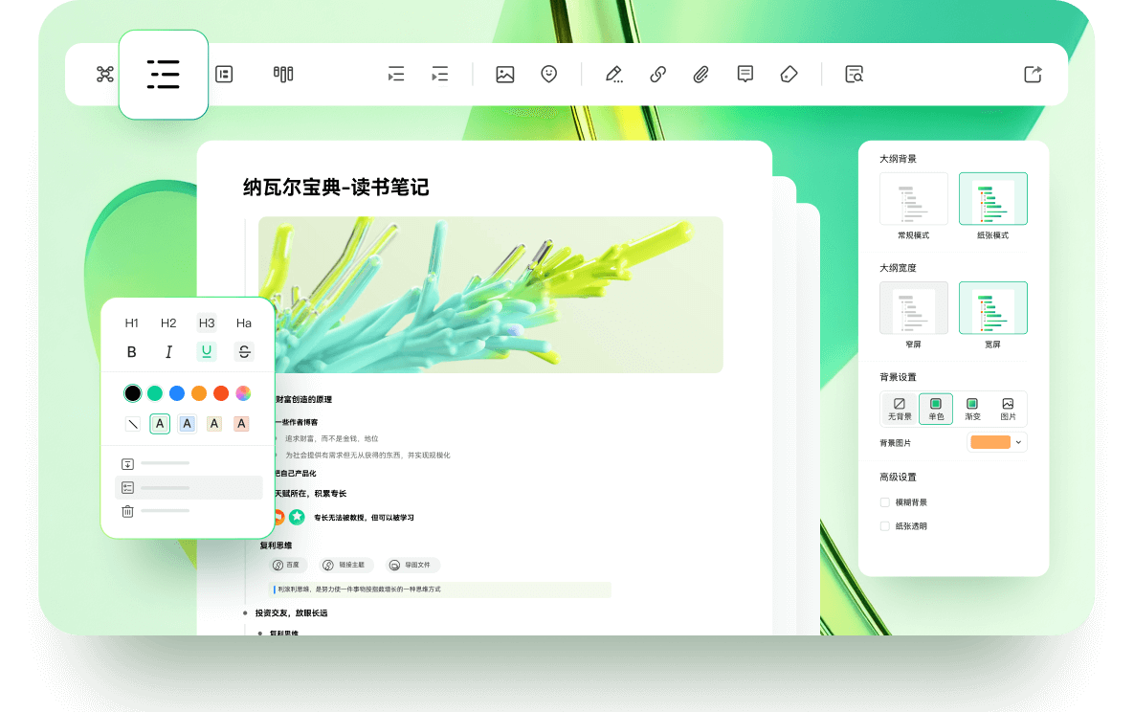The width and height of the screenshot is (1134, 712).
Task: Click the green star sticker icon
Action: (297, 517)
